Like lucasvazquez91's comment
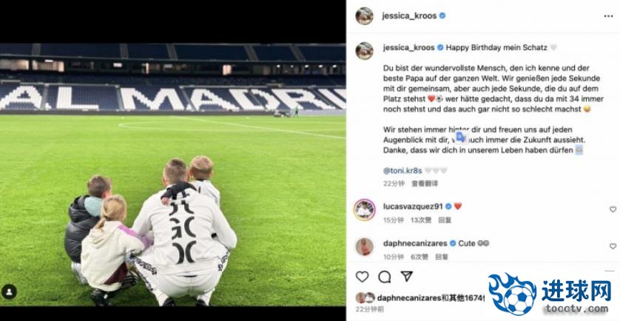The image size is (620, 321). tap(613, 209)
